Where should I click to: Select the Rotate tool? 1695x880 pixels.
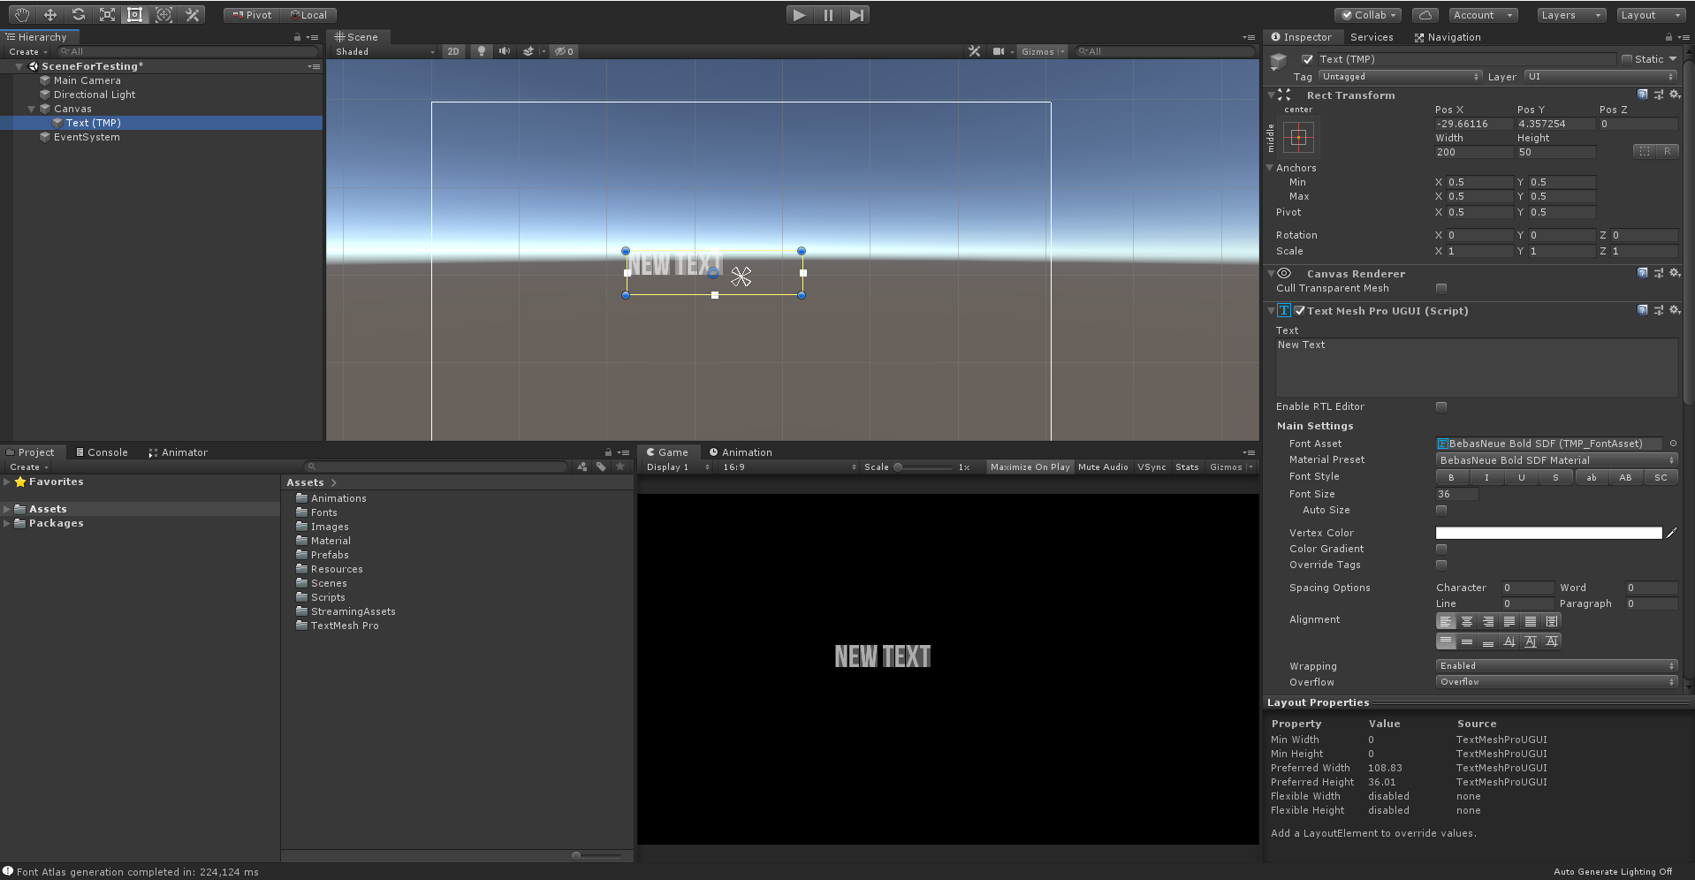click(79, 15)
